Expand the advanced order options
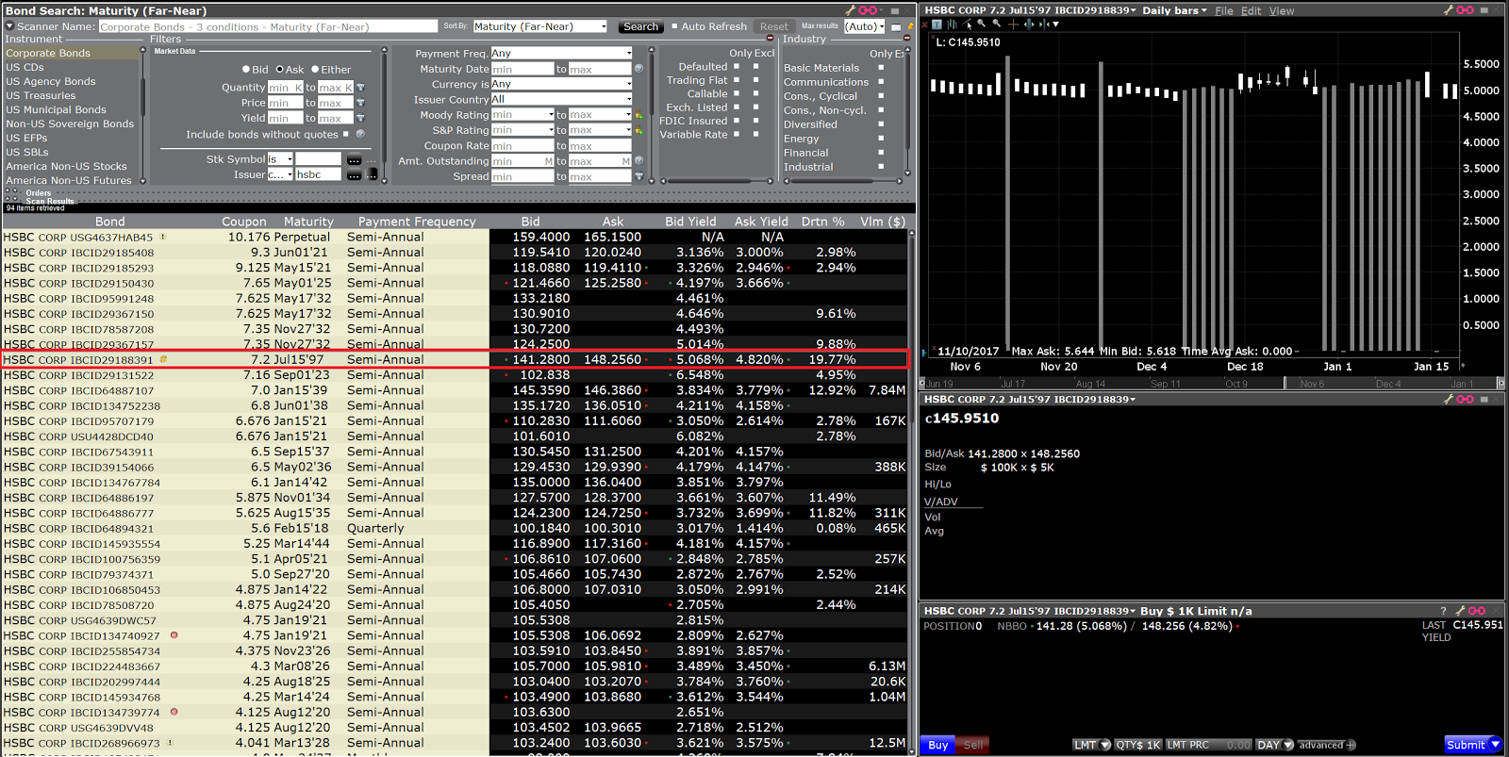This screenshot has height=757, width=1509. pyautogui.click(x=1326, y=745)
